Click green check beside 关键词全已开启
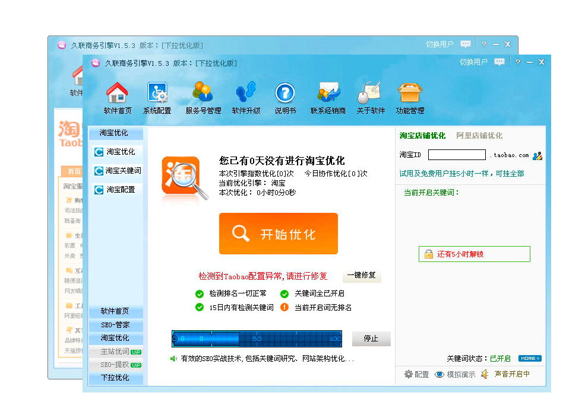 pos(284,294)
